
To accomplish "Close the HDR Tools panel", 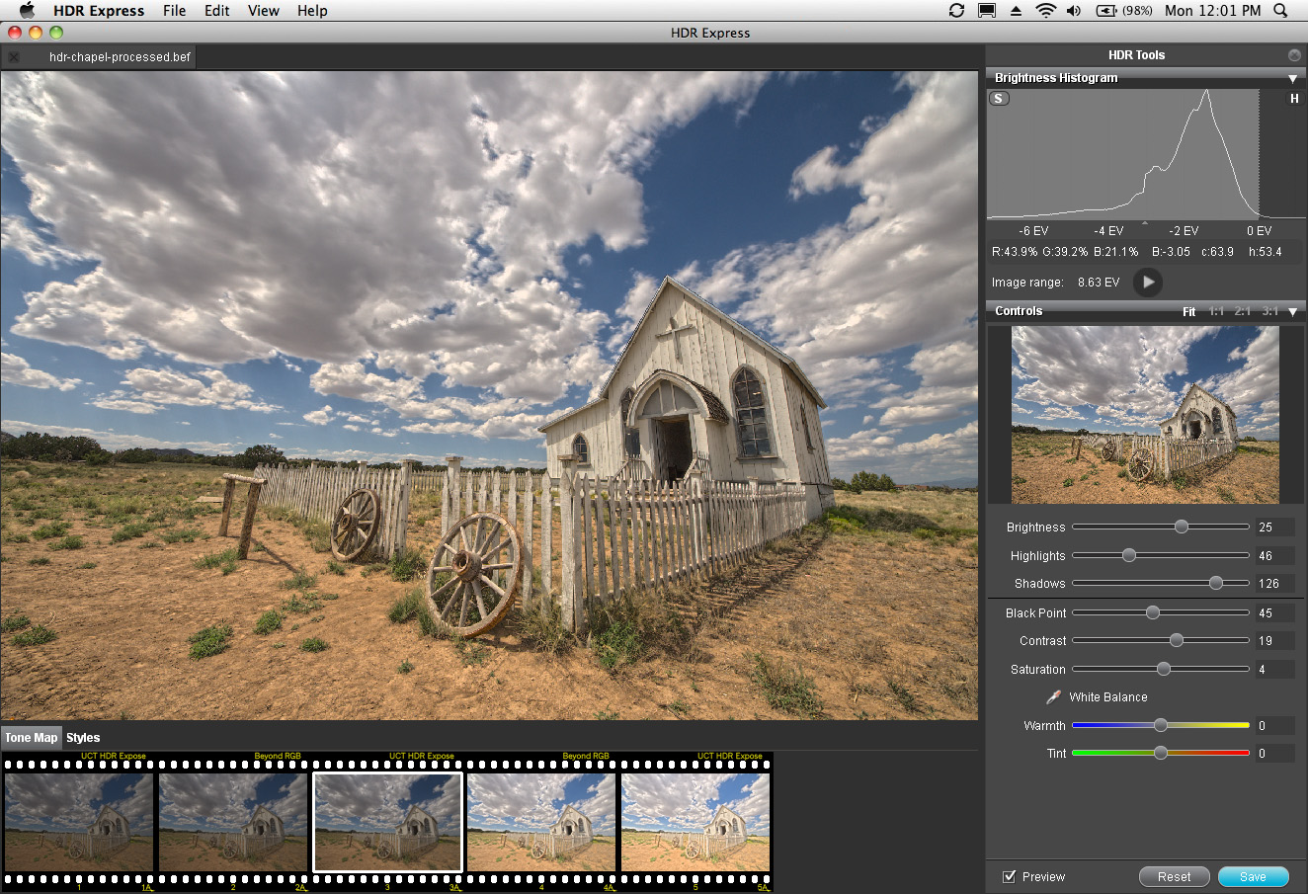I will (x=1294, y=55).
